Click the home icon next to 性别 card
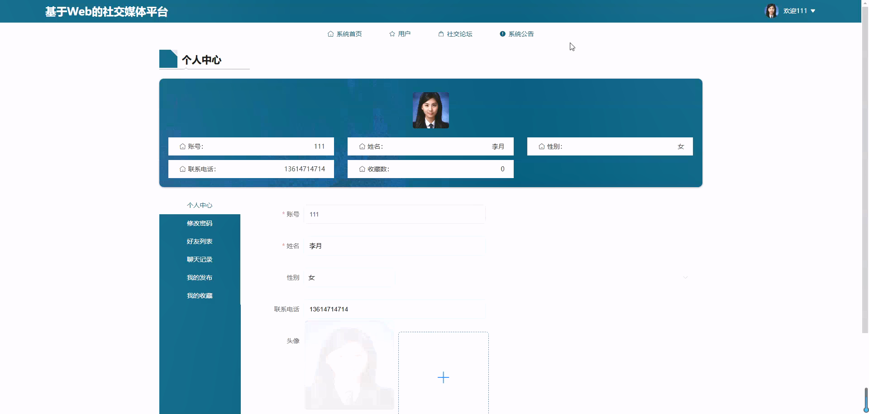Screen dimensions: 869x414 541,146
